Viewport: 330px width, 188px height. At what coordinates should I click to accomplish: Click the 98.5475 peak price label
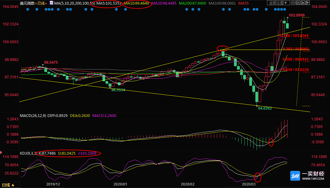point(51,62)
